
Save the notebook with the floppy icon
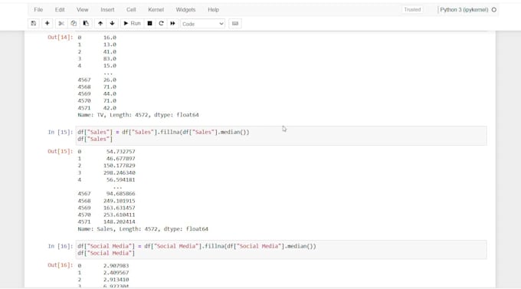click(34, 24)
